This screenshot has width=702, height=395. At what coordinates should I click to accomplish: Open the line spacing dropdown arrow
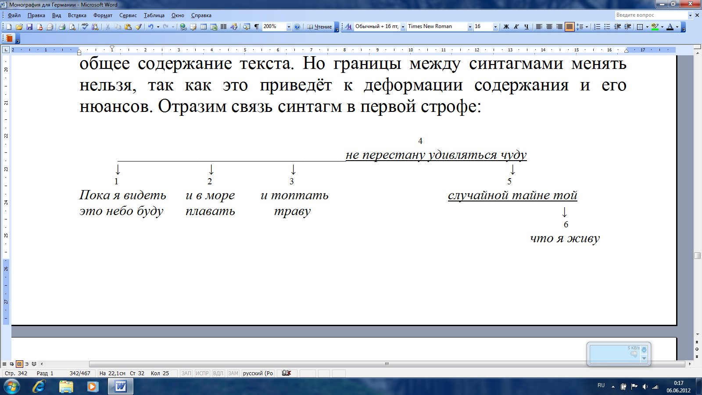tap(587, 27)
